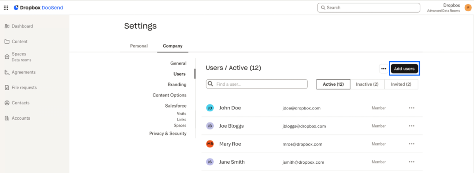The height and width of the screenshot is (173, 474).
Task: Click the File requests icon
Action: [x=7, y=88]
